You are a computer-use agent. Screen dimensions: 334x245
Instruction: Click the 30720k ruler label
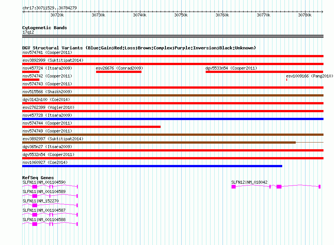click(57, 15)
